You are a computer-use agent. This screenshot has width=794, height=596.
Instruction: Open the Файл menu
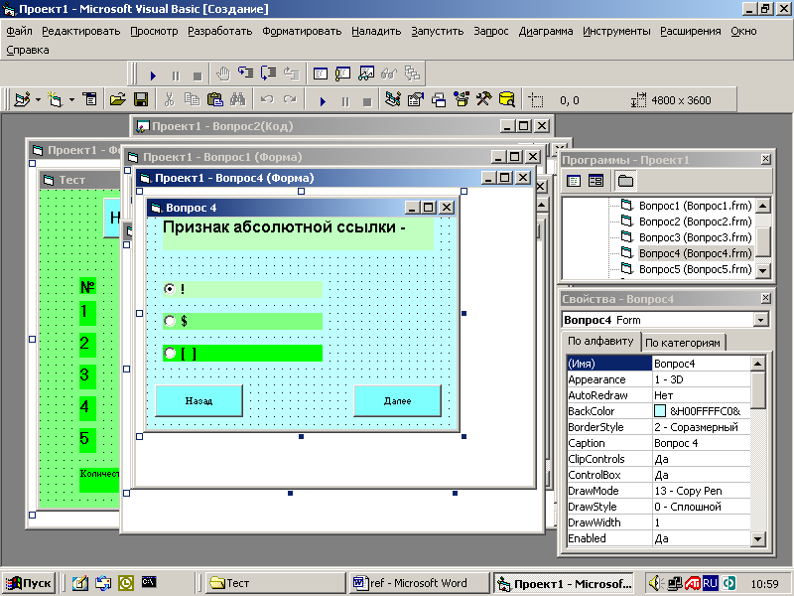tap(19, 31)
